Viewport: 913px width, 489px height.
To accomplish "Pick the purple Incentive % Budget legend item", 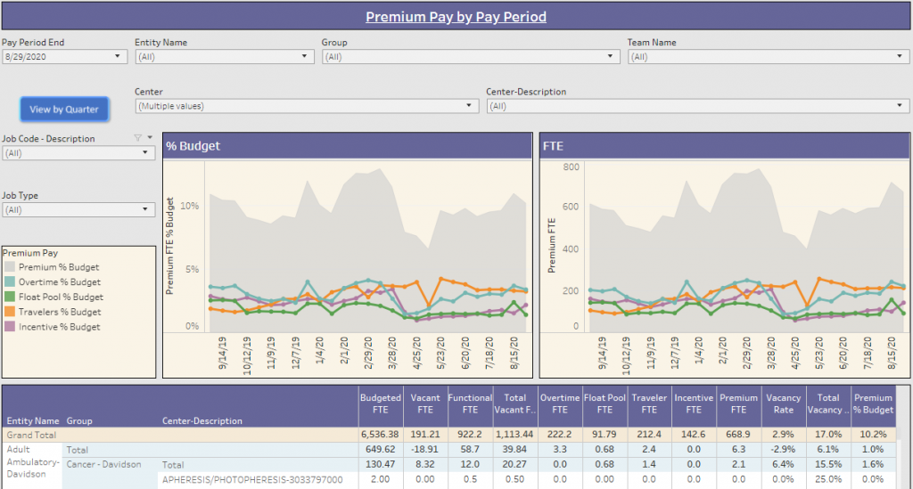I will tap(10, 327).
